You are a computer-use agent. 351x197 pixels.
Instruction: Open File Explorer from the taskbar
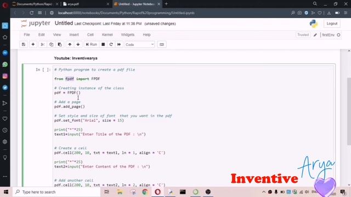click(120, 192)
